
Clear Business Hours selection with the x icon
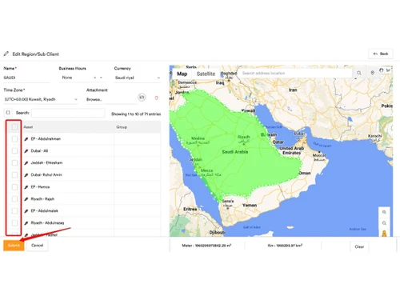pyautogui.click(x=95, y=78)
